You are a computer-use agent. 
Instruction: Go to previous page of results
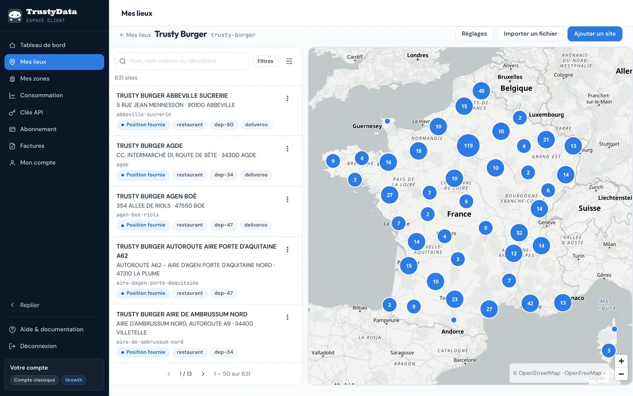tap(169, 374)
